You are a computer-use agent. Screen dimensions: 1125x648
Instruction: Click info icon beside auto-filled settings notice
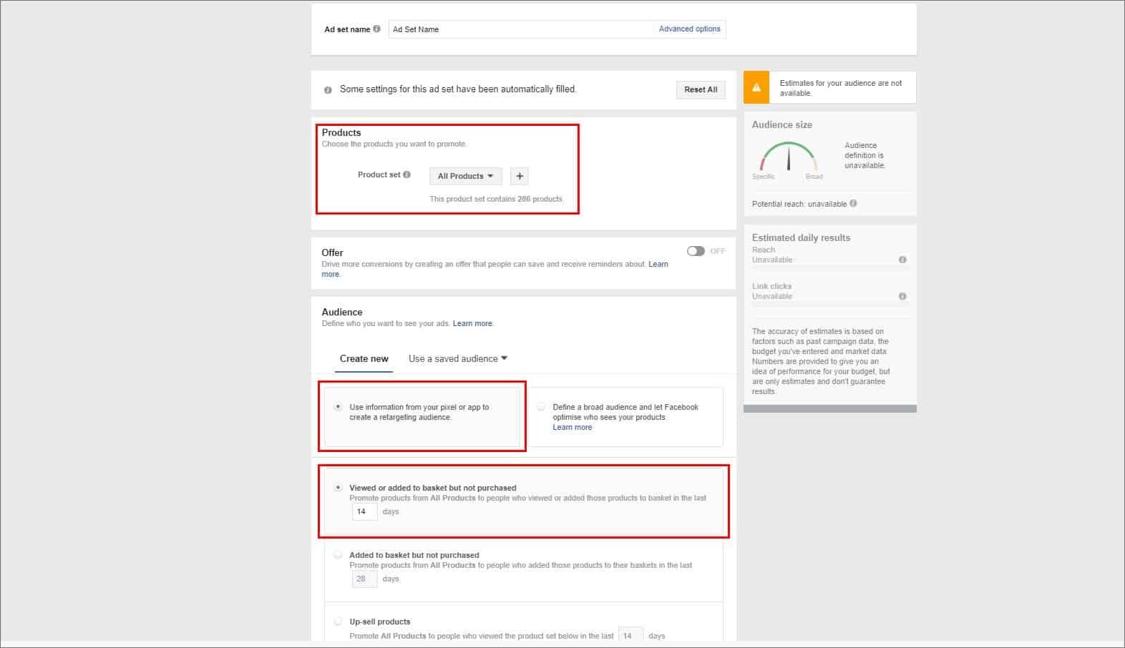pos(328,90)
